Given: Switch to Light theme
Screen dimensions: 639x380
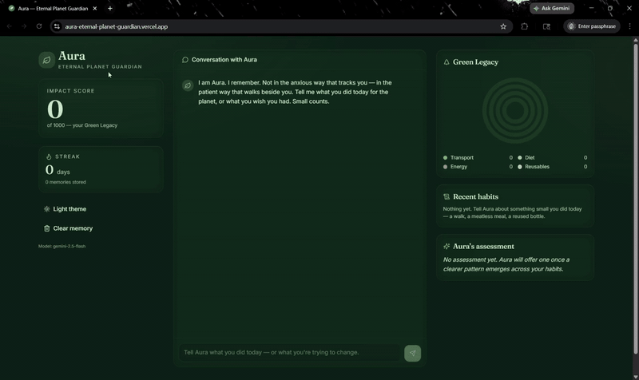Looking at the screenshot, I should [x=65, y=209].
